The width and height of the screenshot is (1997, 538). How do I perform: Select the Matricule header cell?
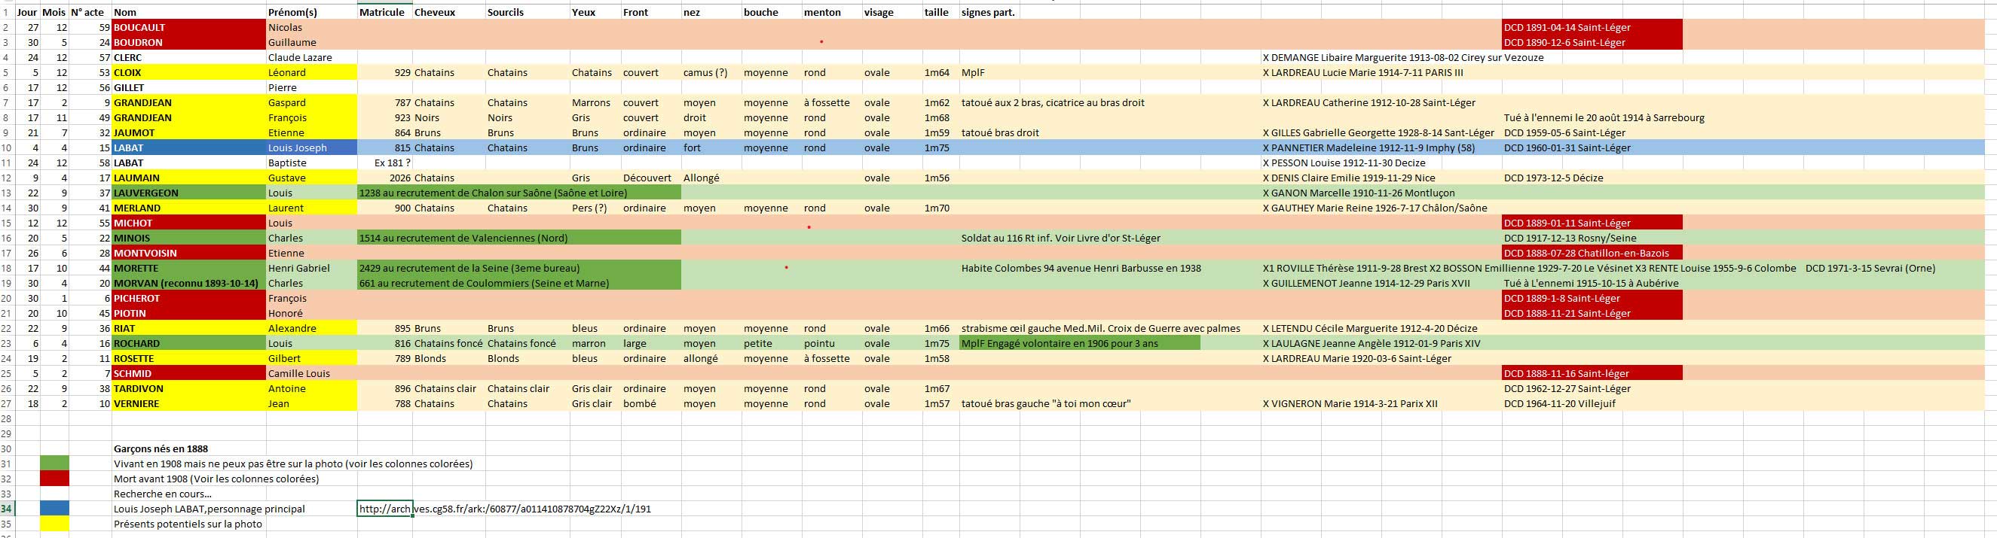pyautogui.click(x=384, y=12)
